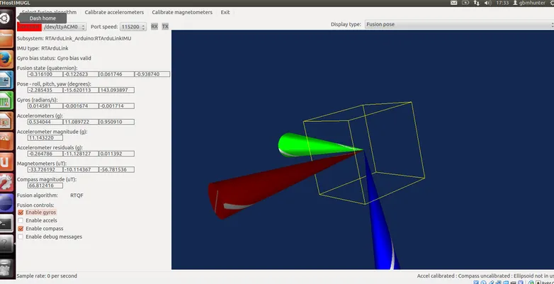This screenshot has height=284, width=554.
Task: Uncheck the Enable compass checkbox
Action: [x=21, y=229]
